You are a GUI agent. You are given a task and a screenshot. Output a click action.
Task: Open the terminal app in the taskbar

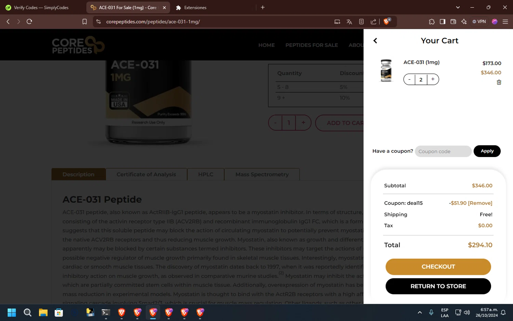[106, 312]
